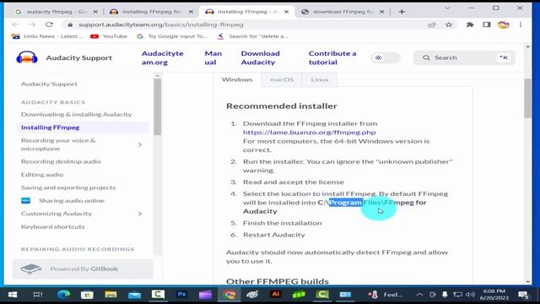Click the Recommended installer heading
The image size is (540, 304).
(x=281, y=106)
